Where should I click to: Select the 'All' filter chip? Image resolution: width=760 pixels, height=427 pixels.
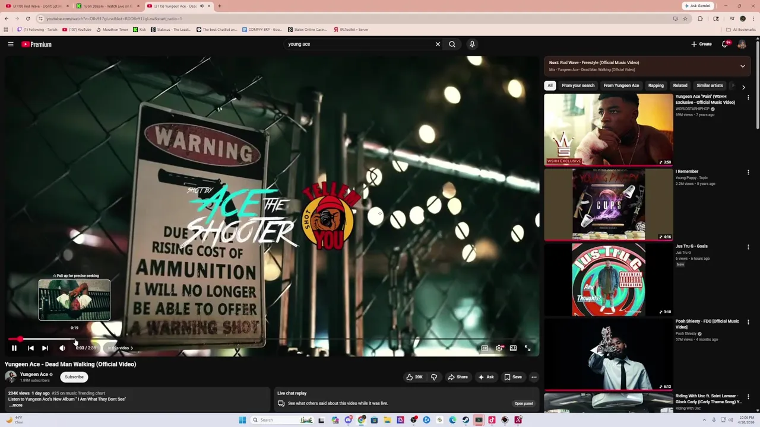[550, 85]
